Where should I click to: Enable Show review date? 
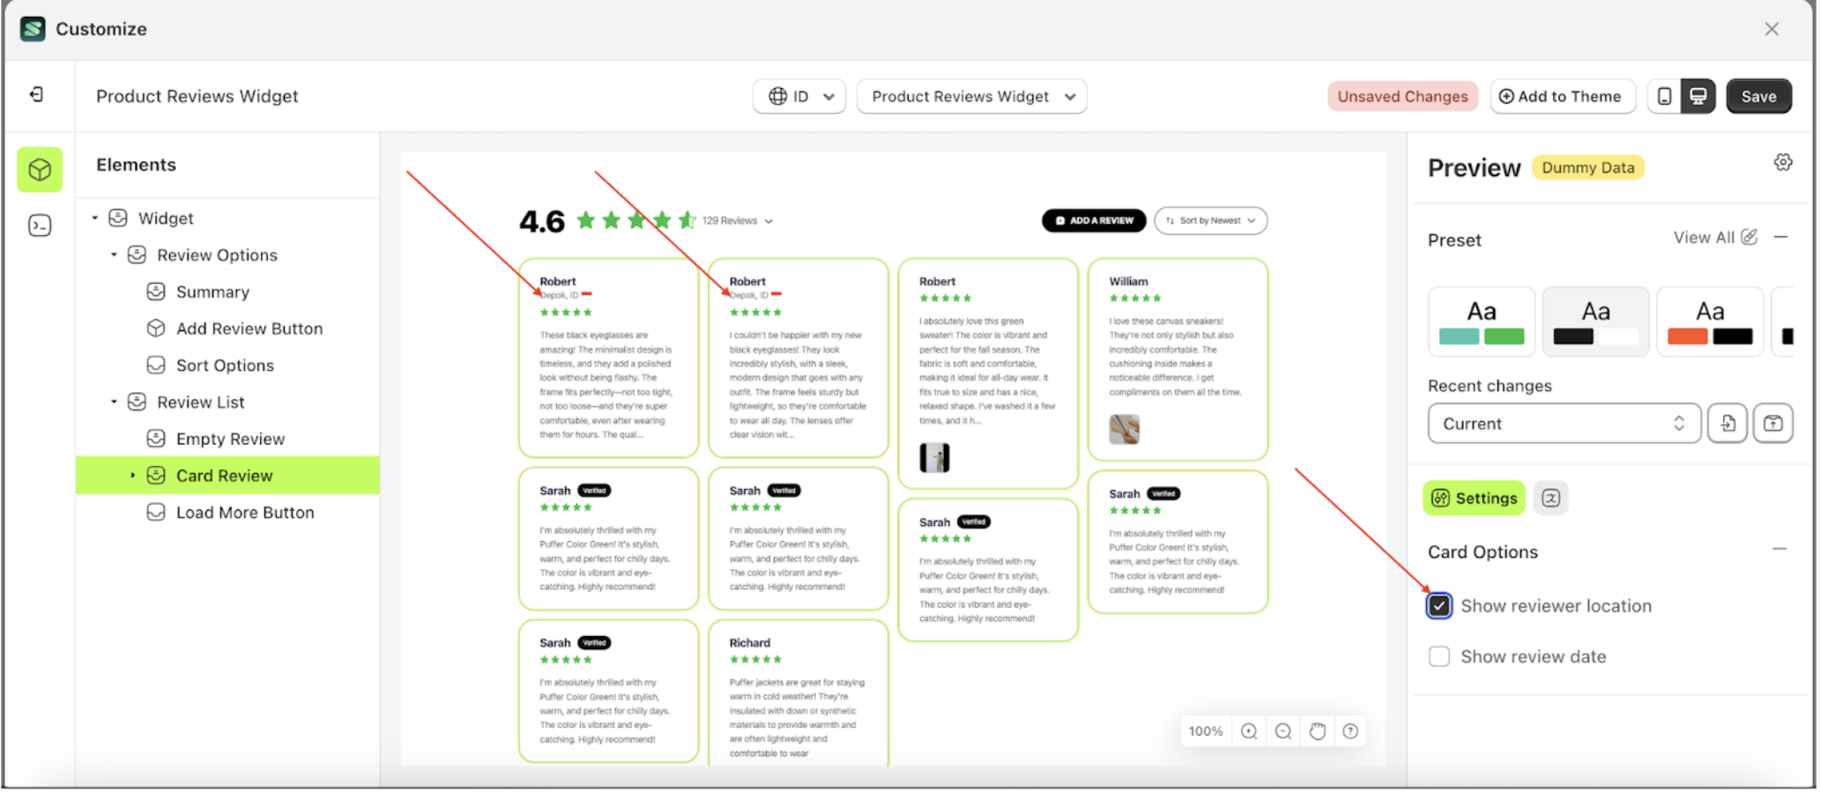pos(1438,656)
